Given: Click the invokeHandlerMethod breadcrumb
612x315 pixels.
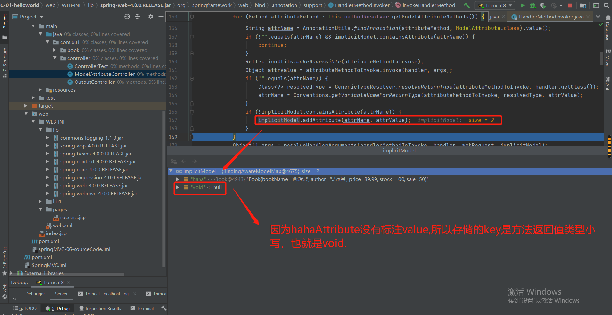Looking at the screenshot, I should 428,5.
